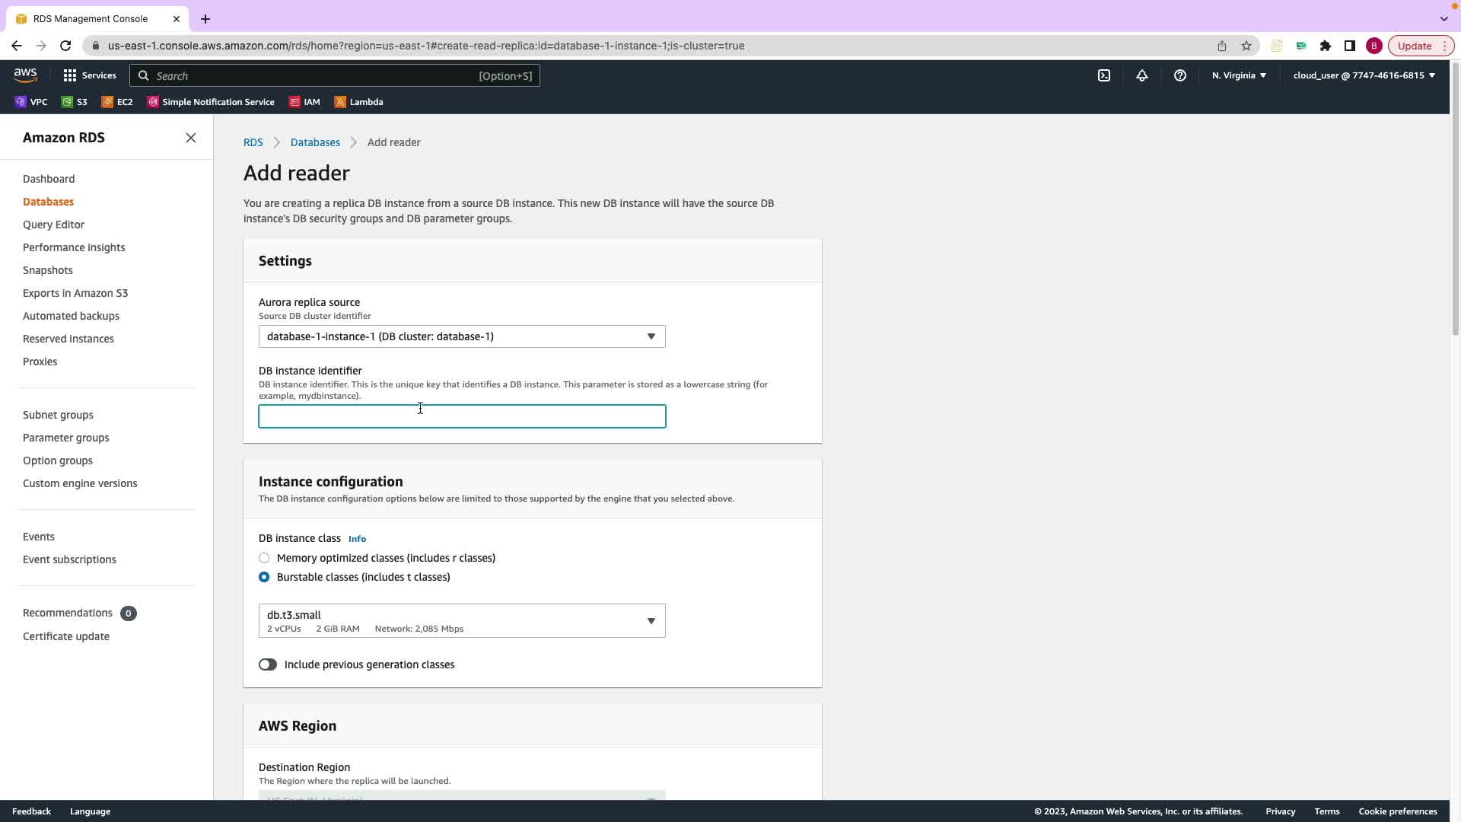Select Burstable classes radio option

click(264, 577)
